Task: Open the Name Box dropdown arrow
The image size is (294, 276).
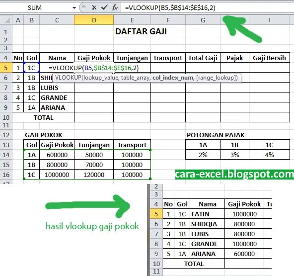Action: (x=74, y=8)
